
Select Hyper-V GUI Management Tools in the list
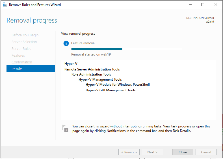[111, 90]
